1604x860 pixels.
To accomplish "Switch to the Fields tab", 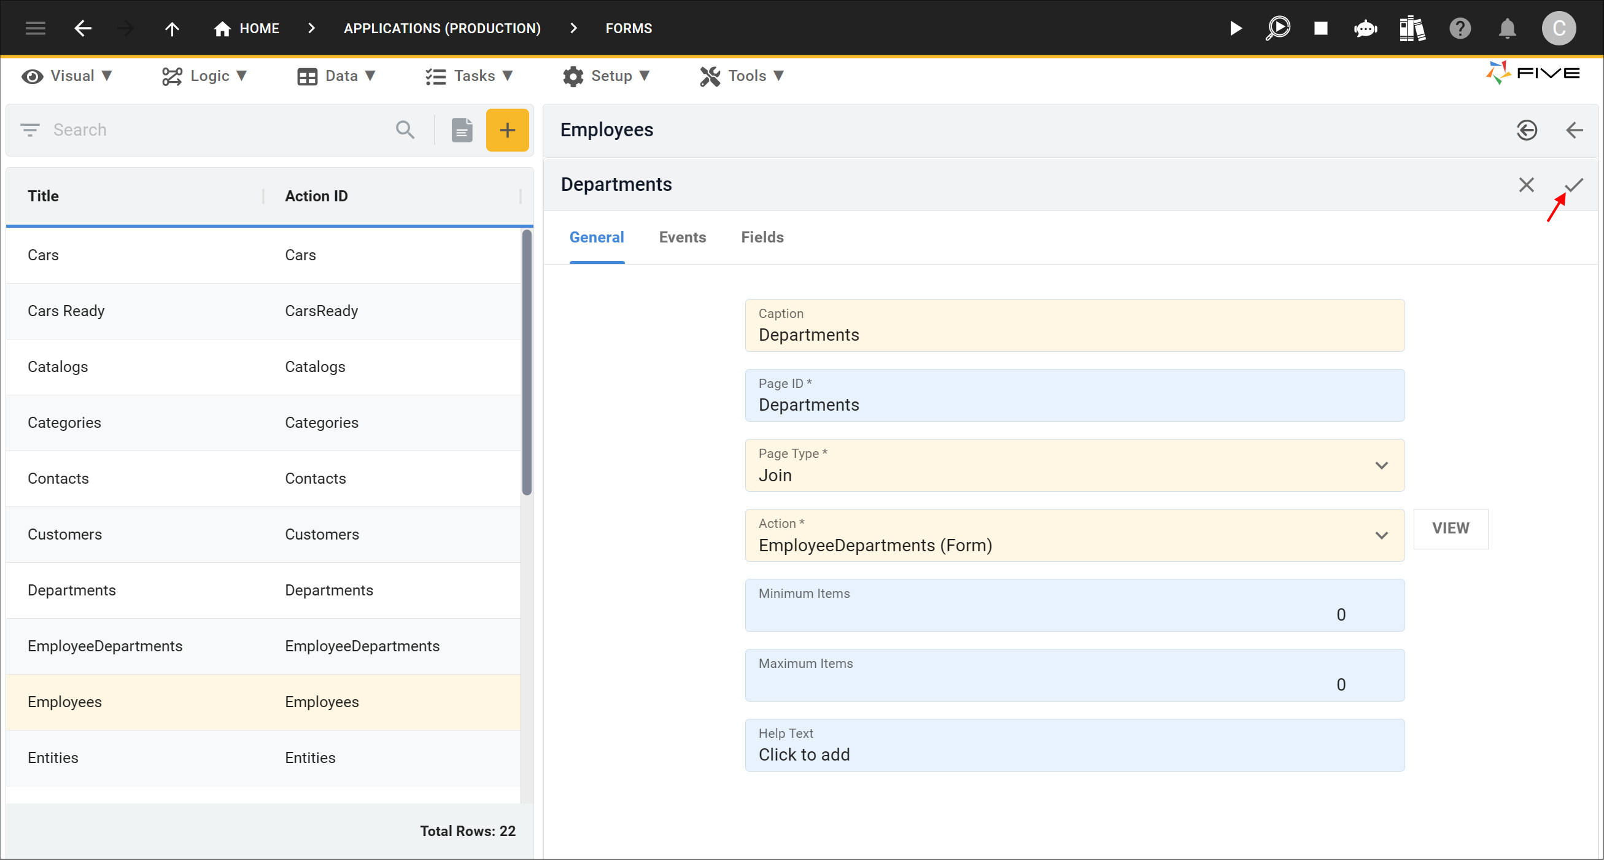I will click(762, 238).
